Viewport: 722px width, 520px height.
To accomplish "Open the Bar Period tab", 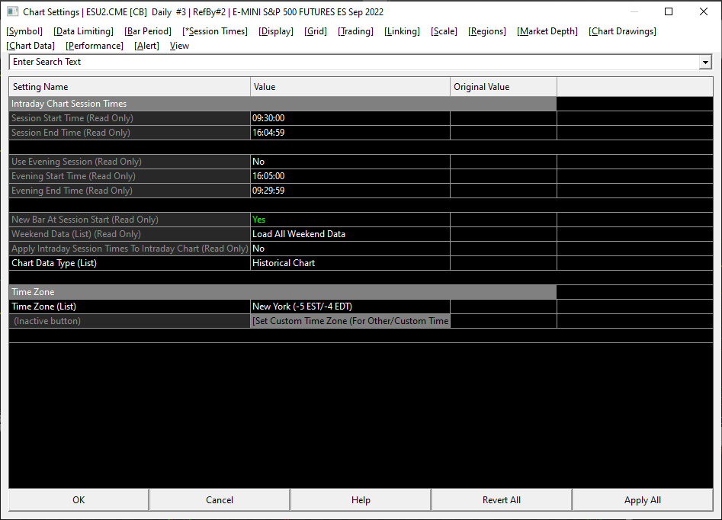I will pos(148,31).
